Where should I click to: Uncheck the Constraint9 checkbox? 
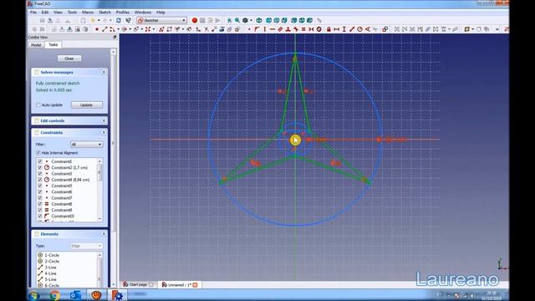pos(40,210)
